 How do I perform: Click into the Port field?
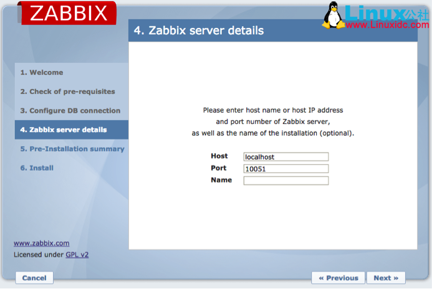(x=286, y=169)
